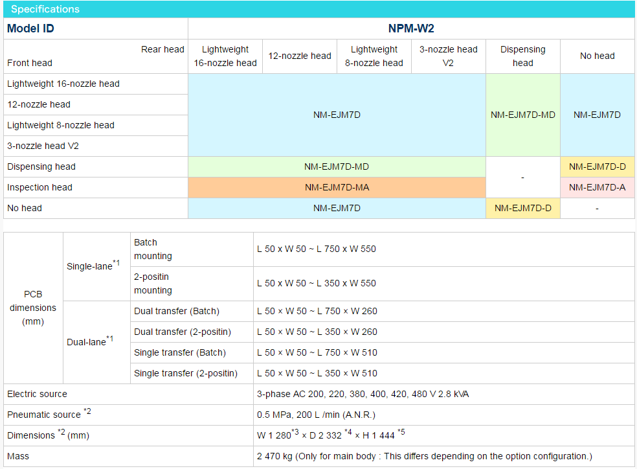Click the large blue NM-EJM7D merged cell

pos(337,115)
